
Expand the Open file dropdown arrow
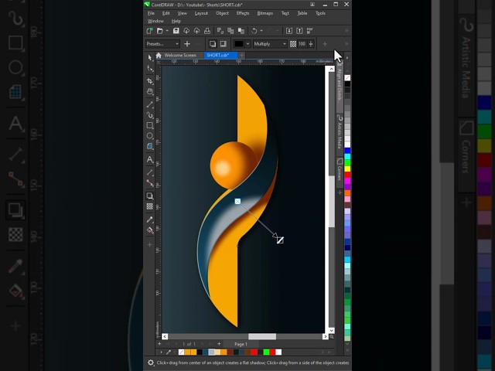[167, 31]
